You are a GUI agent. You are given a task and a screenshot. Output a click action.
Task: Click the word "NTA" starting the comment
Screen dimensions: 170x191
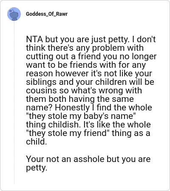point(34,39)
